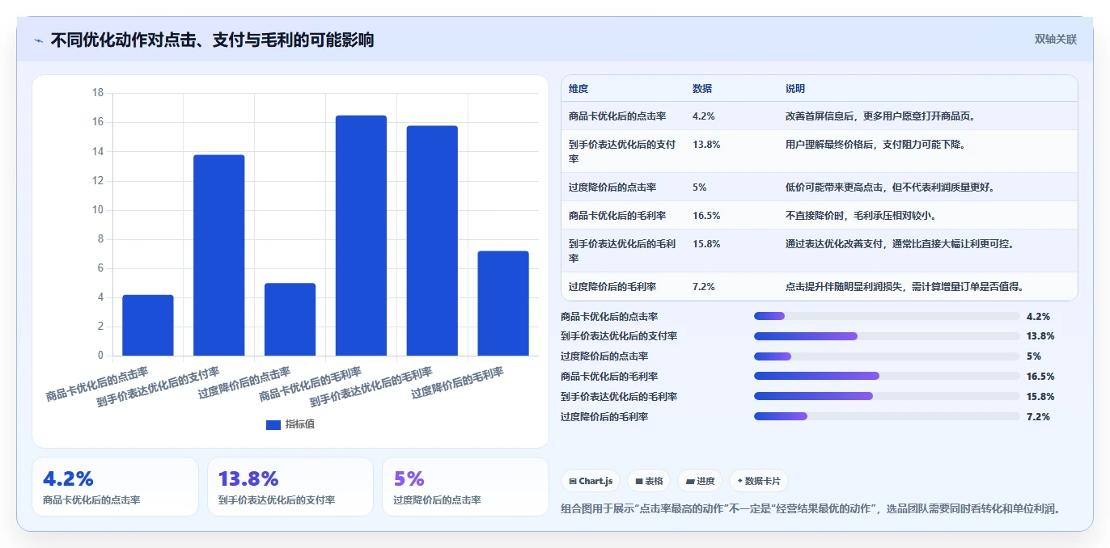Click progress label 到手价表达优化后的支付率
The width and height of the screenshot is (1110, 548).
tap(619, 336)
